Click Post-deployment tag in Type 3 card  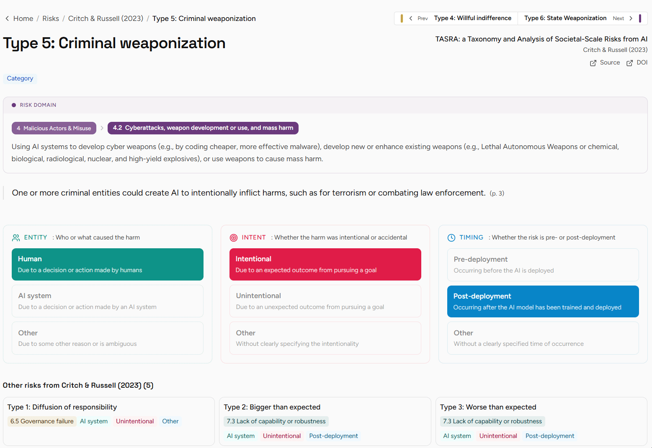tap(550, 436)
